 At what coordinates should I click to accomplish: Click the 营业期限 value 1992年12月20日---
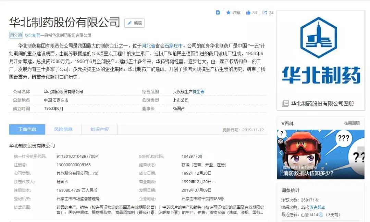click(199, 182)
